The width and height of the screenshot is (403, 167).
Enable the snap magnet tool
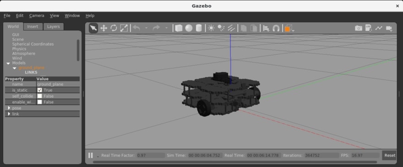(276, 28)
